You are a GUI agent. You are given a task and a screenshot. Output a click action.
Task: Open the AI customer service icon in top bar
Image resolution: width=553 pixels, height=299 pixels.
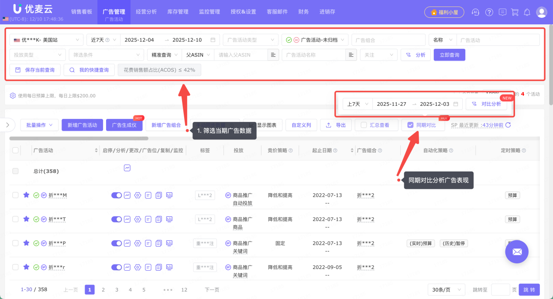[x=475, y=12]
